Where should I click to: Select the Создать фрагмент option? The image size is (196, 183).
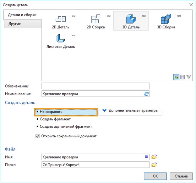(53, 119)
